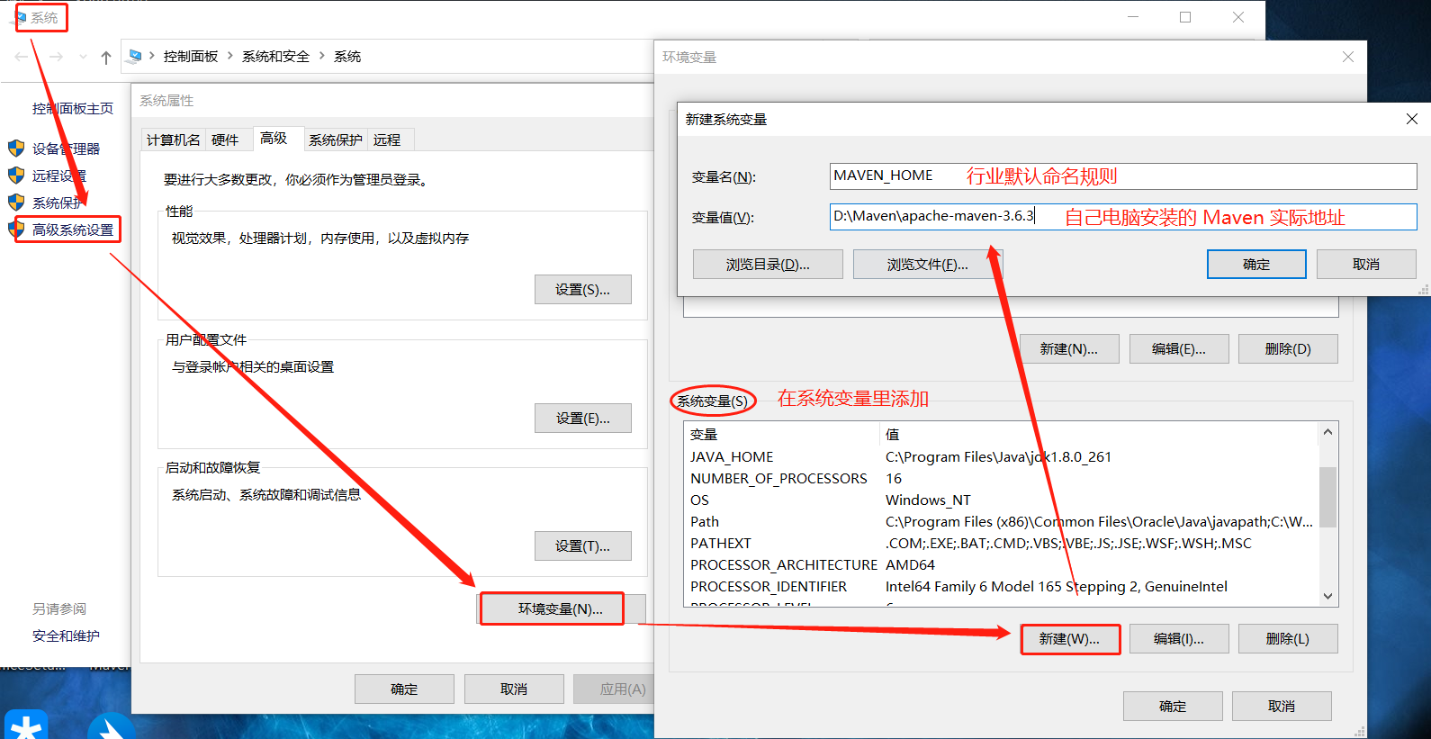Select OS variable row

1001,500
